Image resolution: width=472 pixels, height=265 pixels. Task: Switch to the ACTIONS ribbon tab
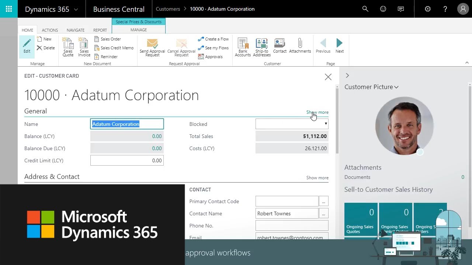50,30
